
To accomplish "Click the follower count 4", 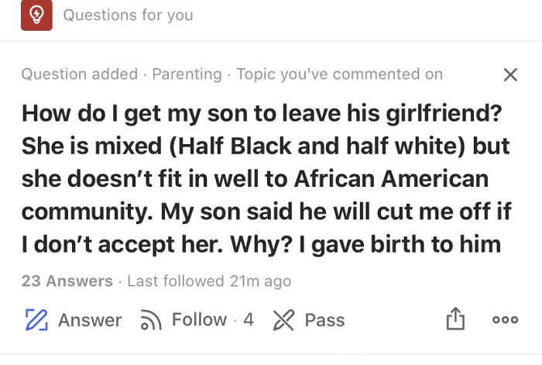I will pyautogui.click(x=249, y=319).
